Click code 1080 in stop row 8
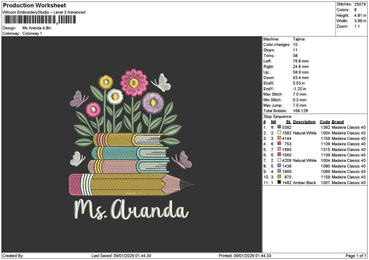The image size is (369, 260). pyautogui.click(x=325, y=166)
